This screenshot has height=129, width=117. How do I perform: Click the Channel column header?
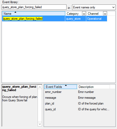[96, 14]
